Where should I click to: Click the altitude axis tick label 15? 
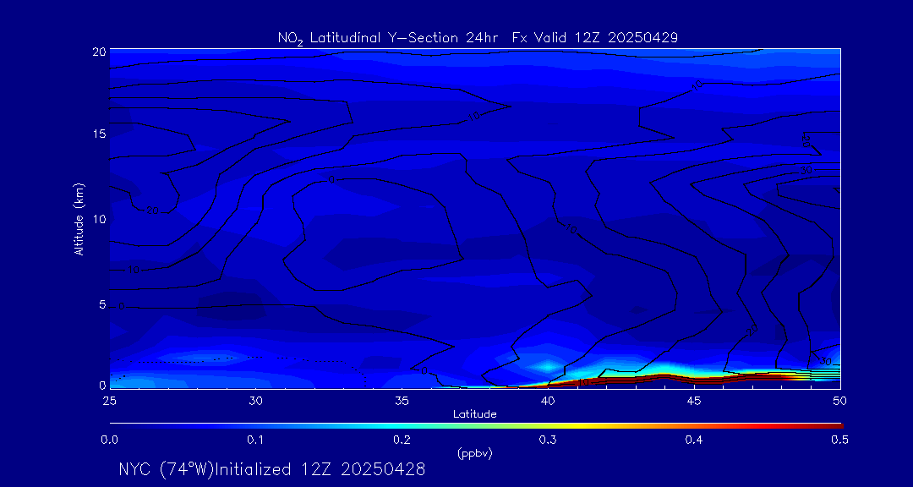[98, 134]
